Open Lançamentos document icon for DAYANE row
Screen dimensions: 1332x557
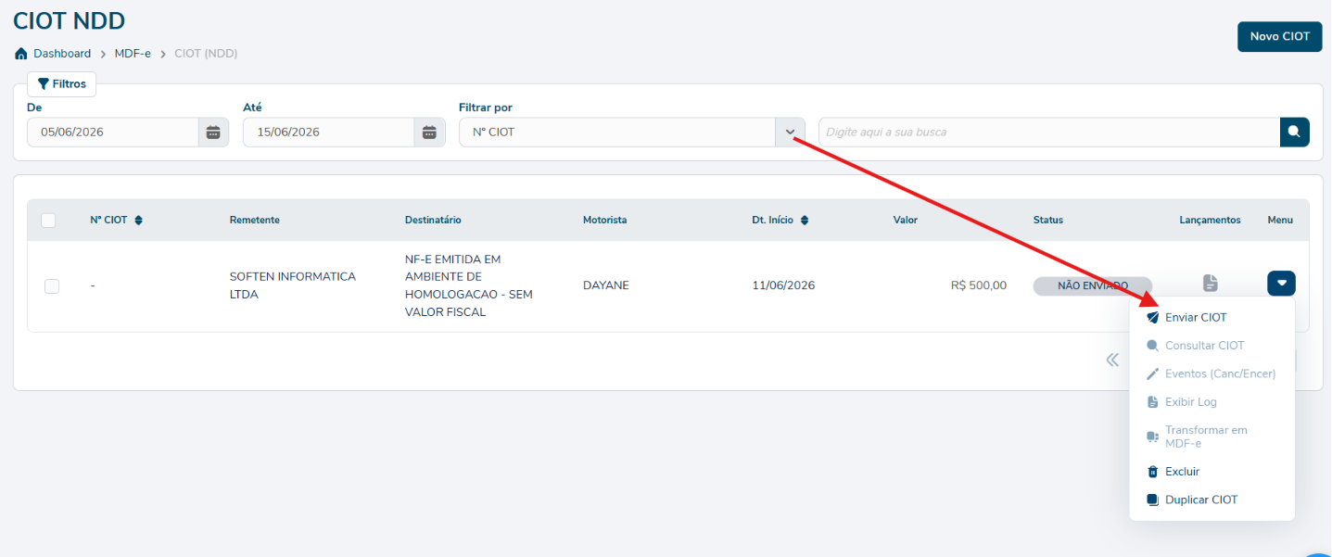[x=1211, y=284]
